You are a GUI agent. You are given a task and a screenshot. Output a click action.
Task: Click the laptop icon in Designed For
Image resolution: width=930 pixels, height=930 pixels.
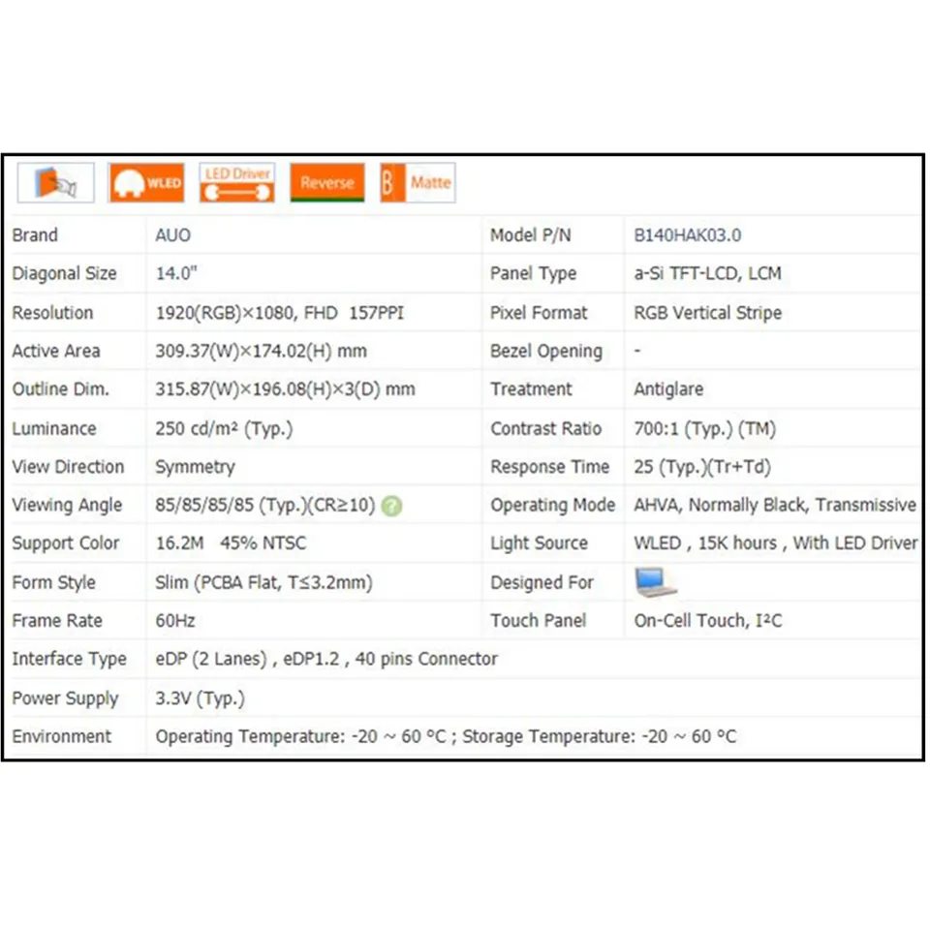coord(655,582)
